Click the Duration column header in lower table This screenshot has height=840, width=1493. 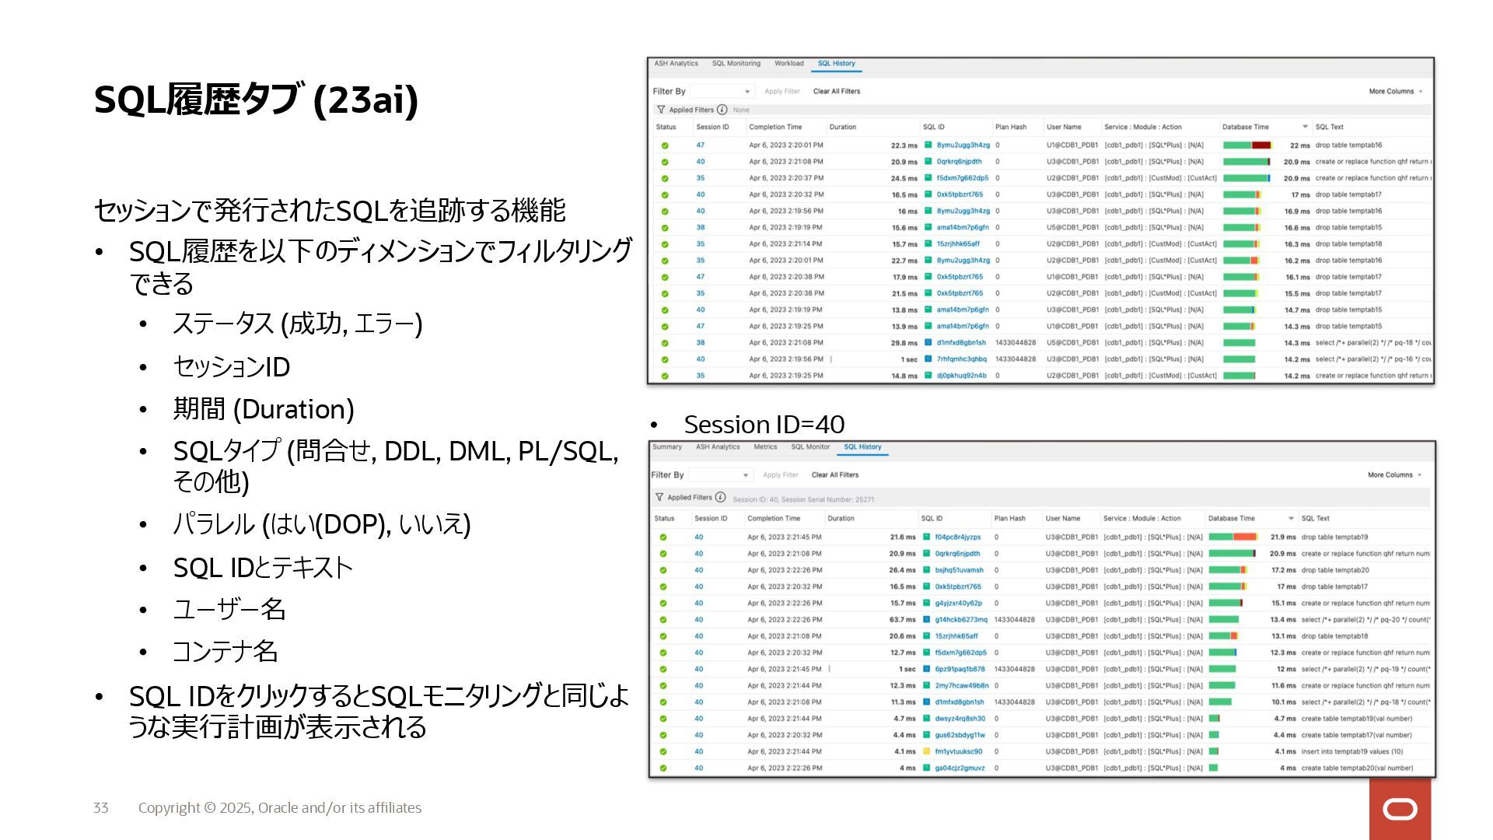[x=841, y=519]
